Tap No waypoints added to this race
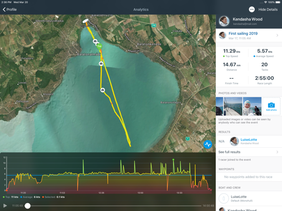 tap(248, 177)
